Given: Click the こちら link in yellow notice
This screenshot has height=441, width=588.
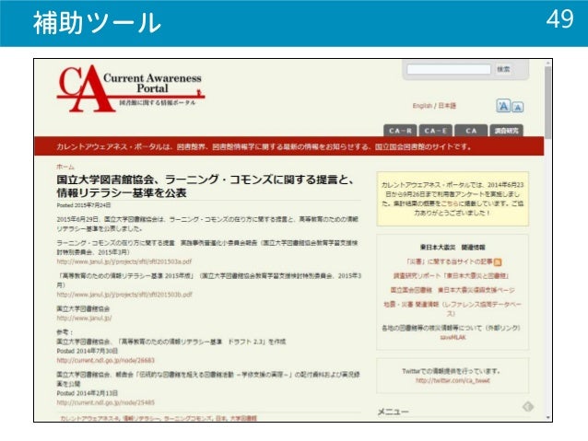Looking at the screenshot, I should tap(451, 203).
